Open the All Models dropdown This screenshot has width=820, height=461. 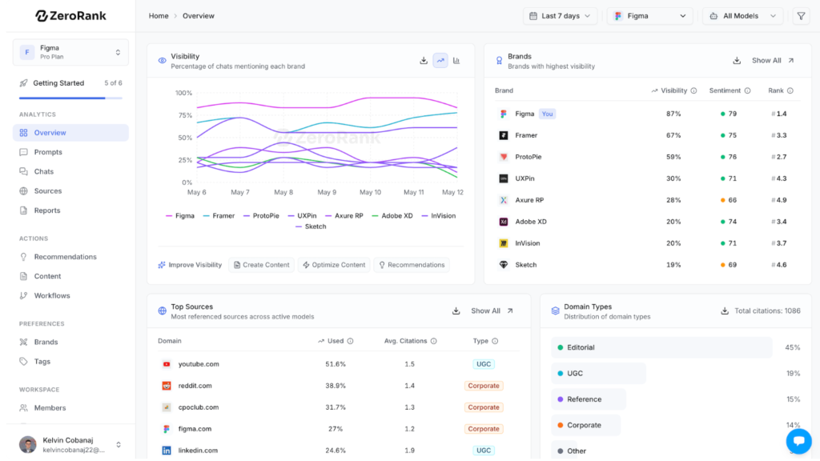click(742, 16)
